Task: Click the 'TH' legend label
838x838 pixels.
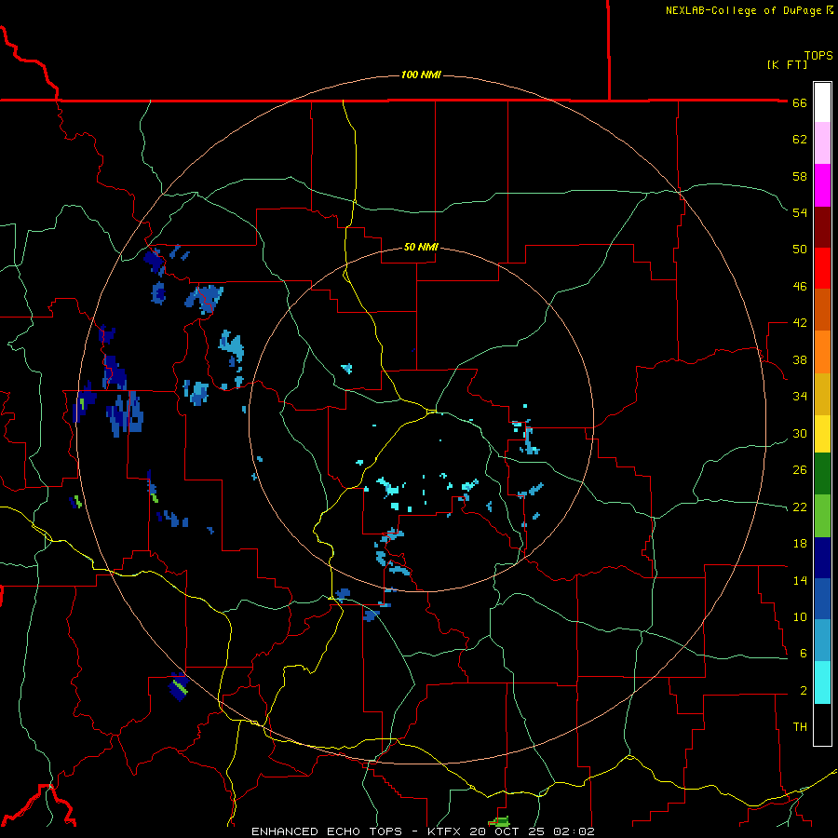Action: tap(800, 727)
